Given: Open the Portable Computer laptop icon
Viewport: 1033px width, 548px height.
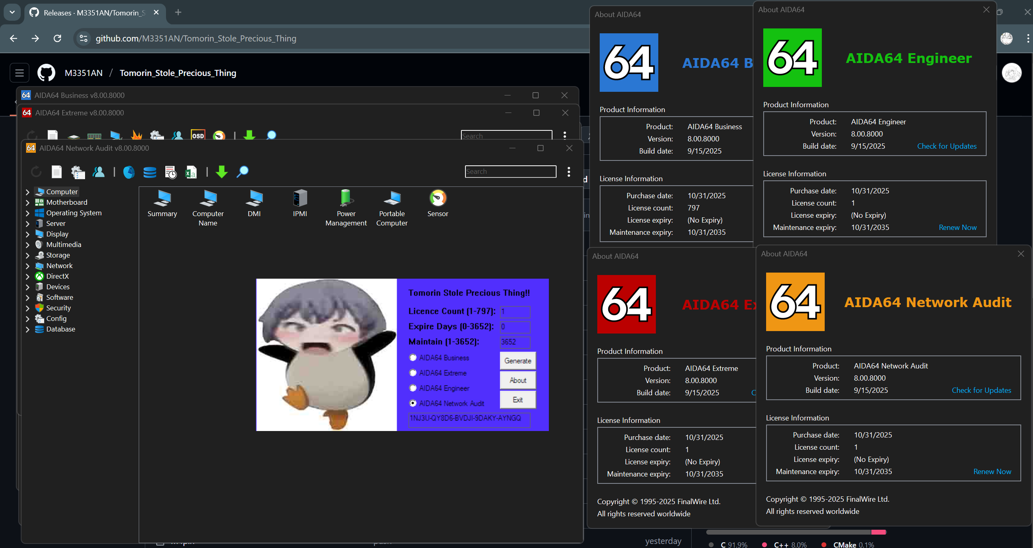Looking at the screenshot, I should pos(392,208).
